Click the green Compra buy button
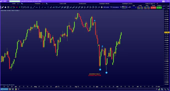Screen dimensions: 170x91 pos(159,8)
